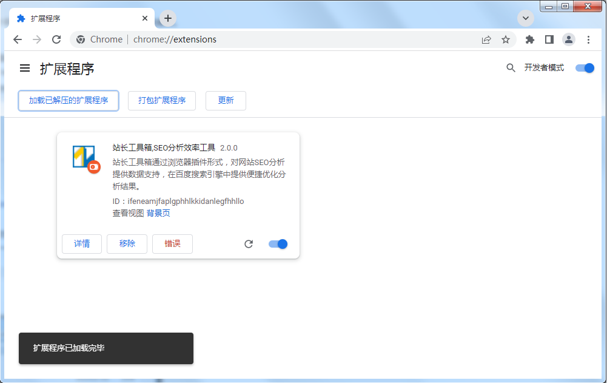Image resolution: width=607 pixels, height=383 pixels.
Task: Click the Chrome site info icon in address bar
Action: pyautogui.click(x=81, y=39)
